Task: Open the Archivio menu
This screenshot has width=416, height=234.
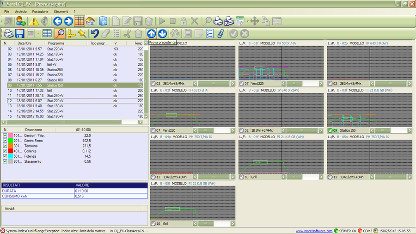Action: pos(21,11)
